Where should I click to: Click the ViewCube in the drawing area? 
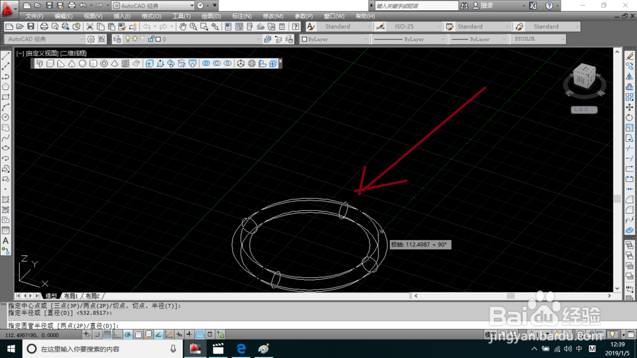click(x=584, y=77)
